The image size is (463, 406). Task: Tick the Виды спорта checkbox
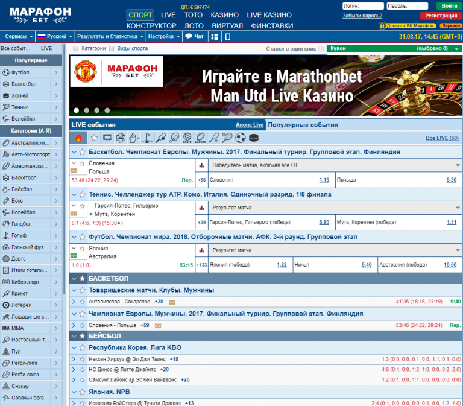pos(112,48)
